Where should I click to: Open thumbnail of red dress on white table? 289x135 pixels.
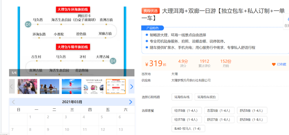pos(72,86)
